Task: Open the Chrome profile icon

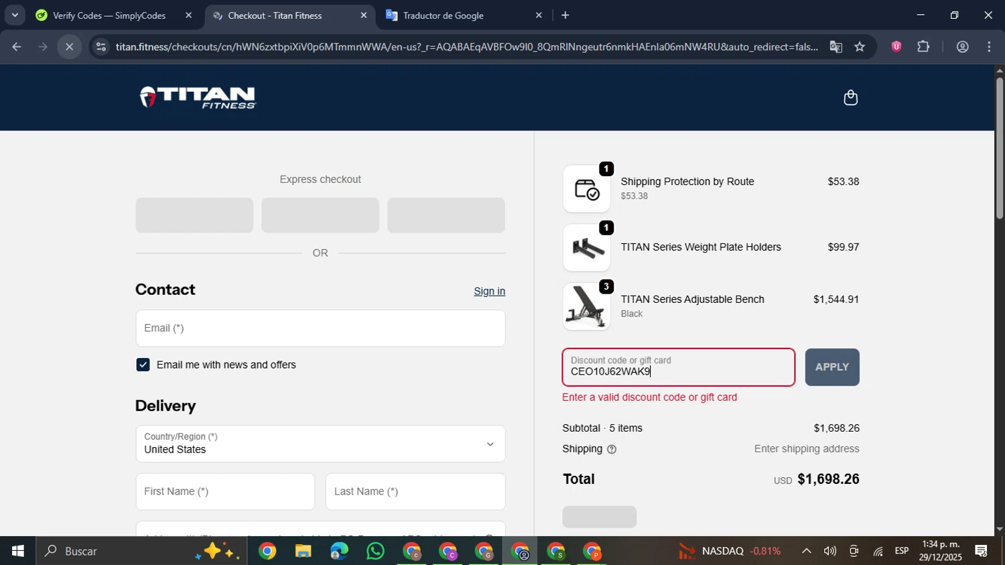Action: (x=962, y=47)
